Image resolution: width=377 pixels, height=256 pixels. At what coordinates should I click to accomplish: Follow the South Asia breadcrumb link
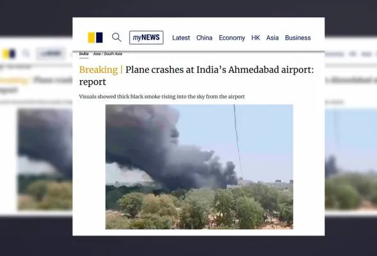113,54
